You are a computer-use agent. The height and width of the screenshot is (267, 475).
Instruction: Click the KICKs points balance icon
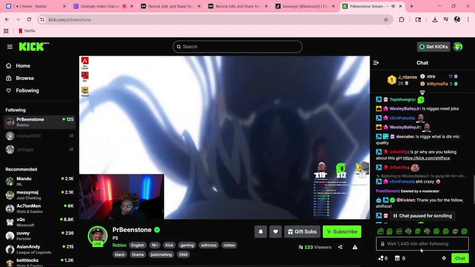[381, 258]
